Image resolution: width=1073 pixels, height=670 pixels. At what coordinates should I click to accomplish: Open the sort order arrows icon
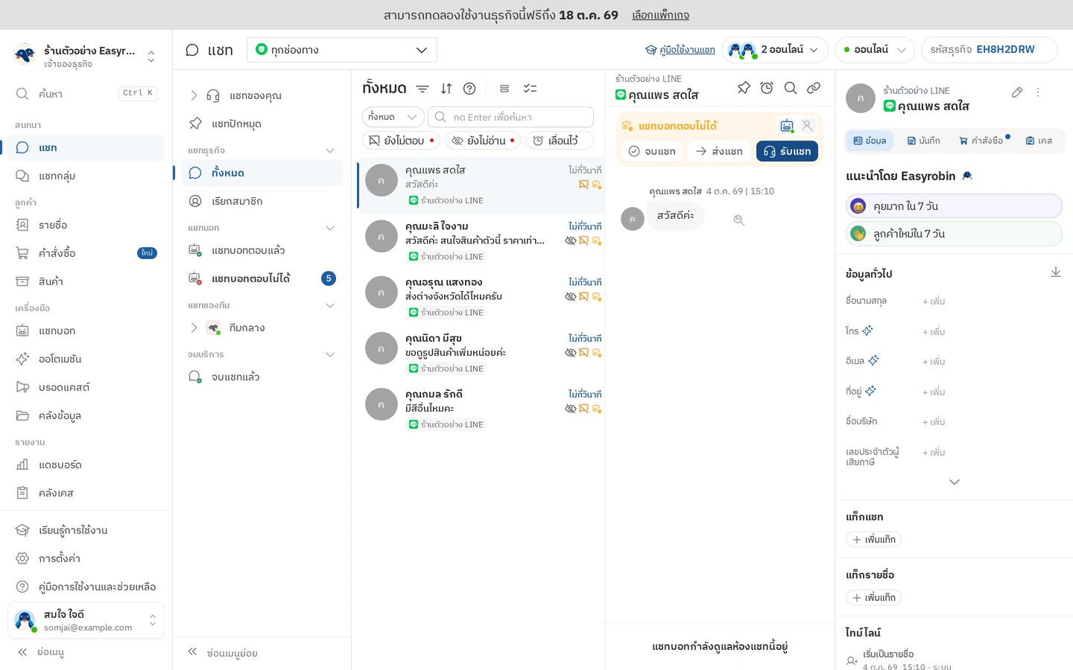click(446, 89)
